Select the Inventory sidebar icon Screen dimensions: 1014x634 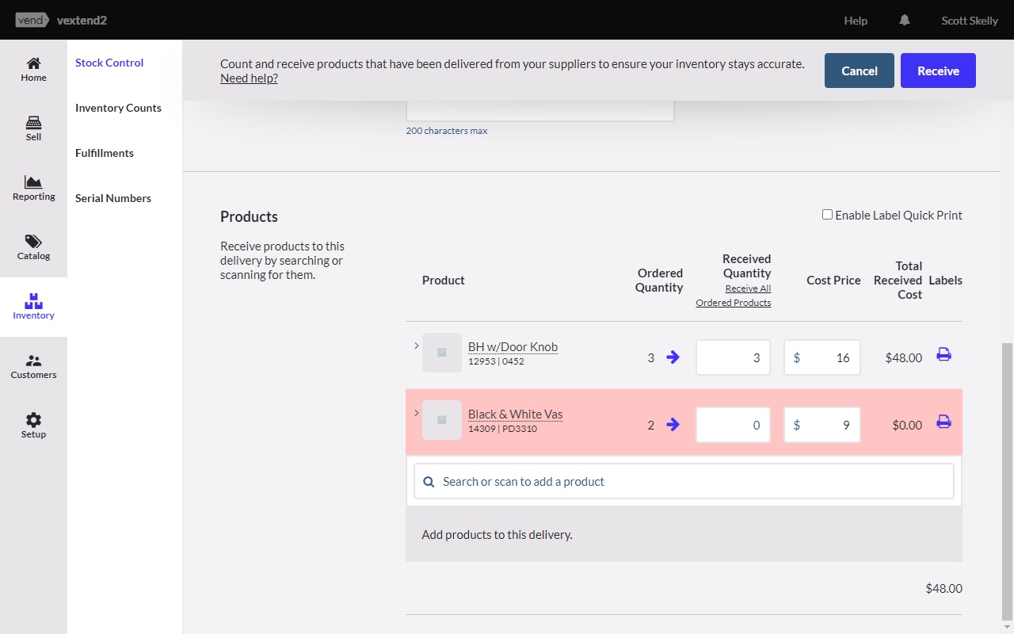click(33, 307)
